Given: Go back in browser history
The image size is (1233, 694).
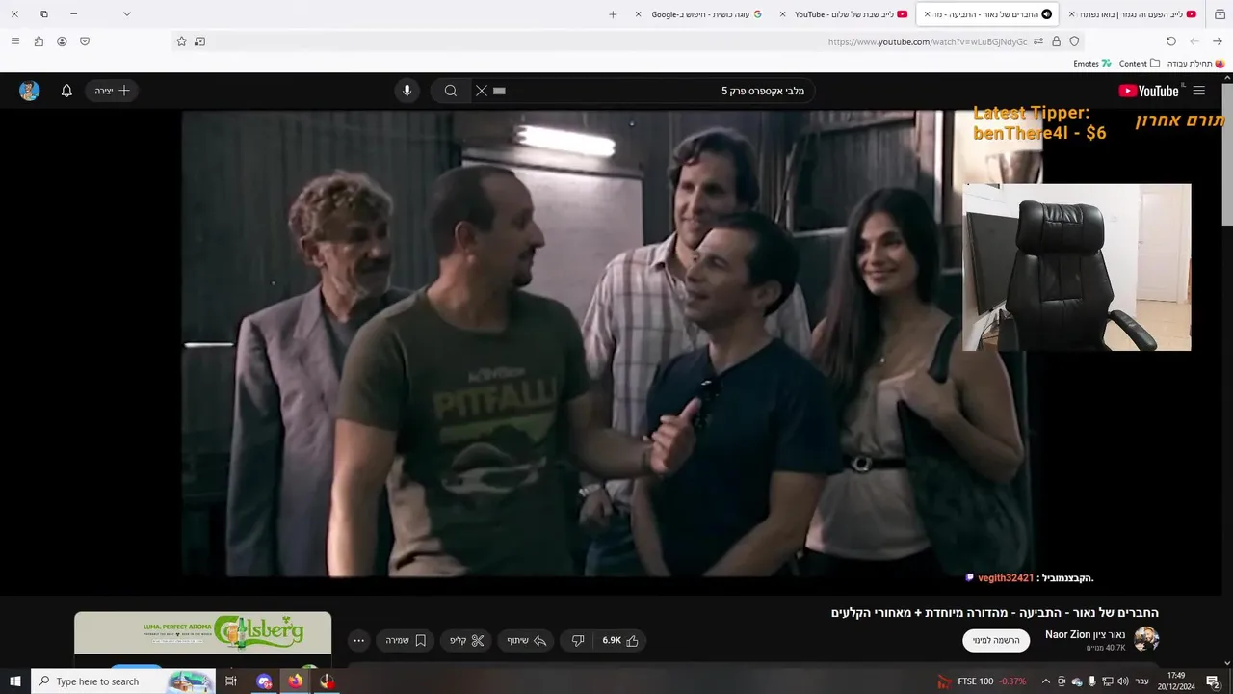Looking at the screenshot, I should pyautogui.click(x=1218, y=41).
